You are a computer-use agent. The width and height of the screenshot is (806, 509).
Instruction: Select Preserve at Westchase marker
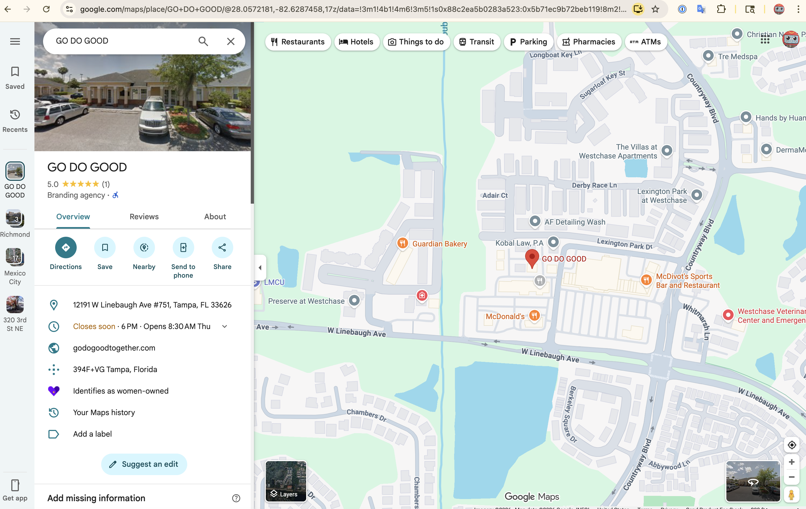coord(354,300)
